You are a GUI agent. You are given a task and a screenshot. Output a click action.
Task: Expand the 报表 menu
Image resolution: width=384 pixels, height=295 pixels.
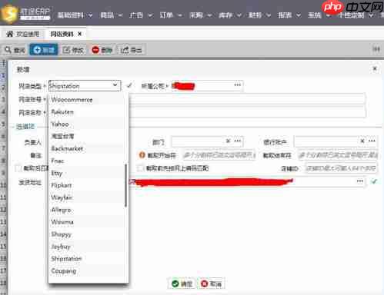289,15
